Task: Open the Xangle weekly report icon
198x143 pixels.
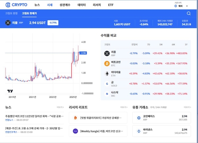Action: tap(75, 131)
